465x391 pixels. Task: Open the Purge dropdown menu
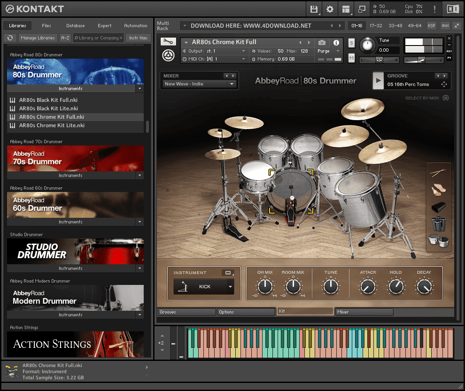click(328, 51)
